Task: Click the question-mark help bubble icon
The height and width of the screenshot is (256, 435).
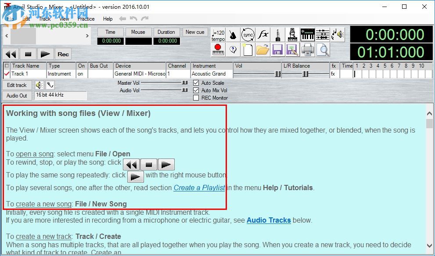Action: [233, 50]
